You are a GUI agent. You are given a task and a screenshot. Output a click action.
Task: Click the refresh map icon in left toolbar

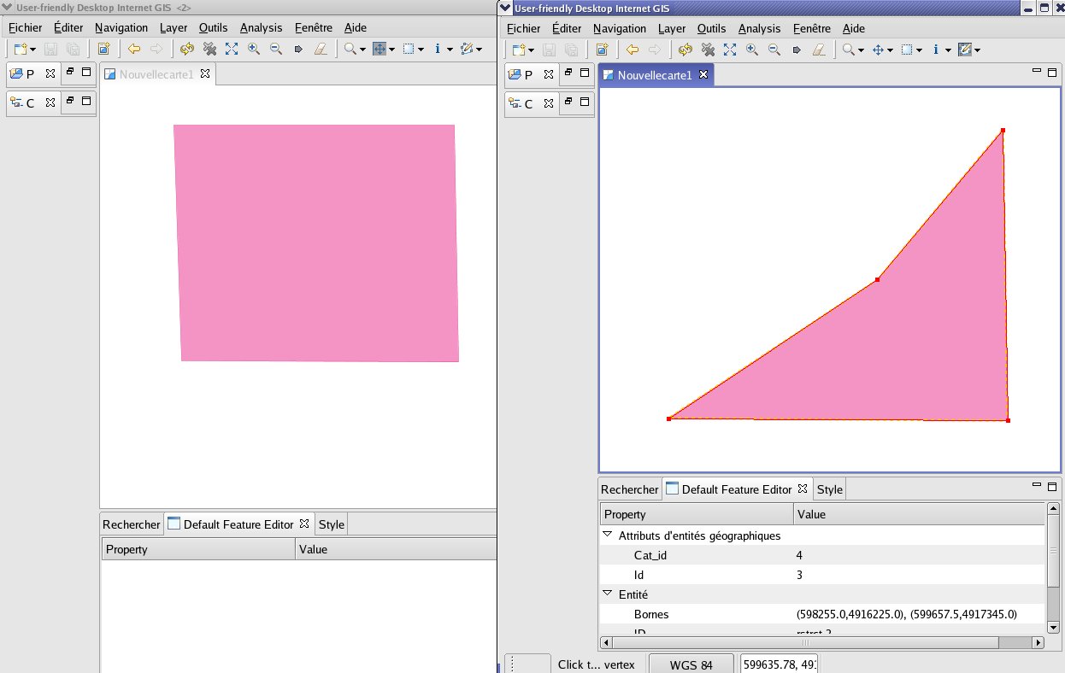coord(187,49)
